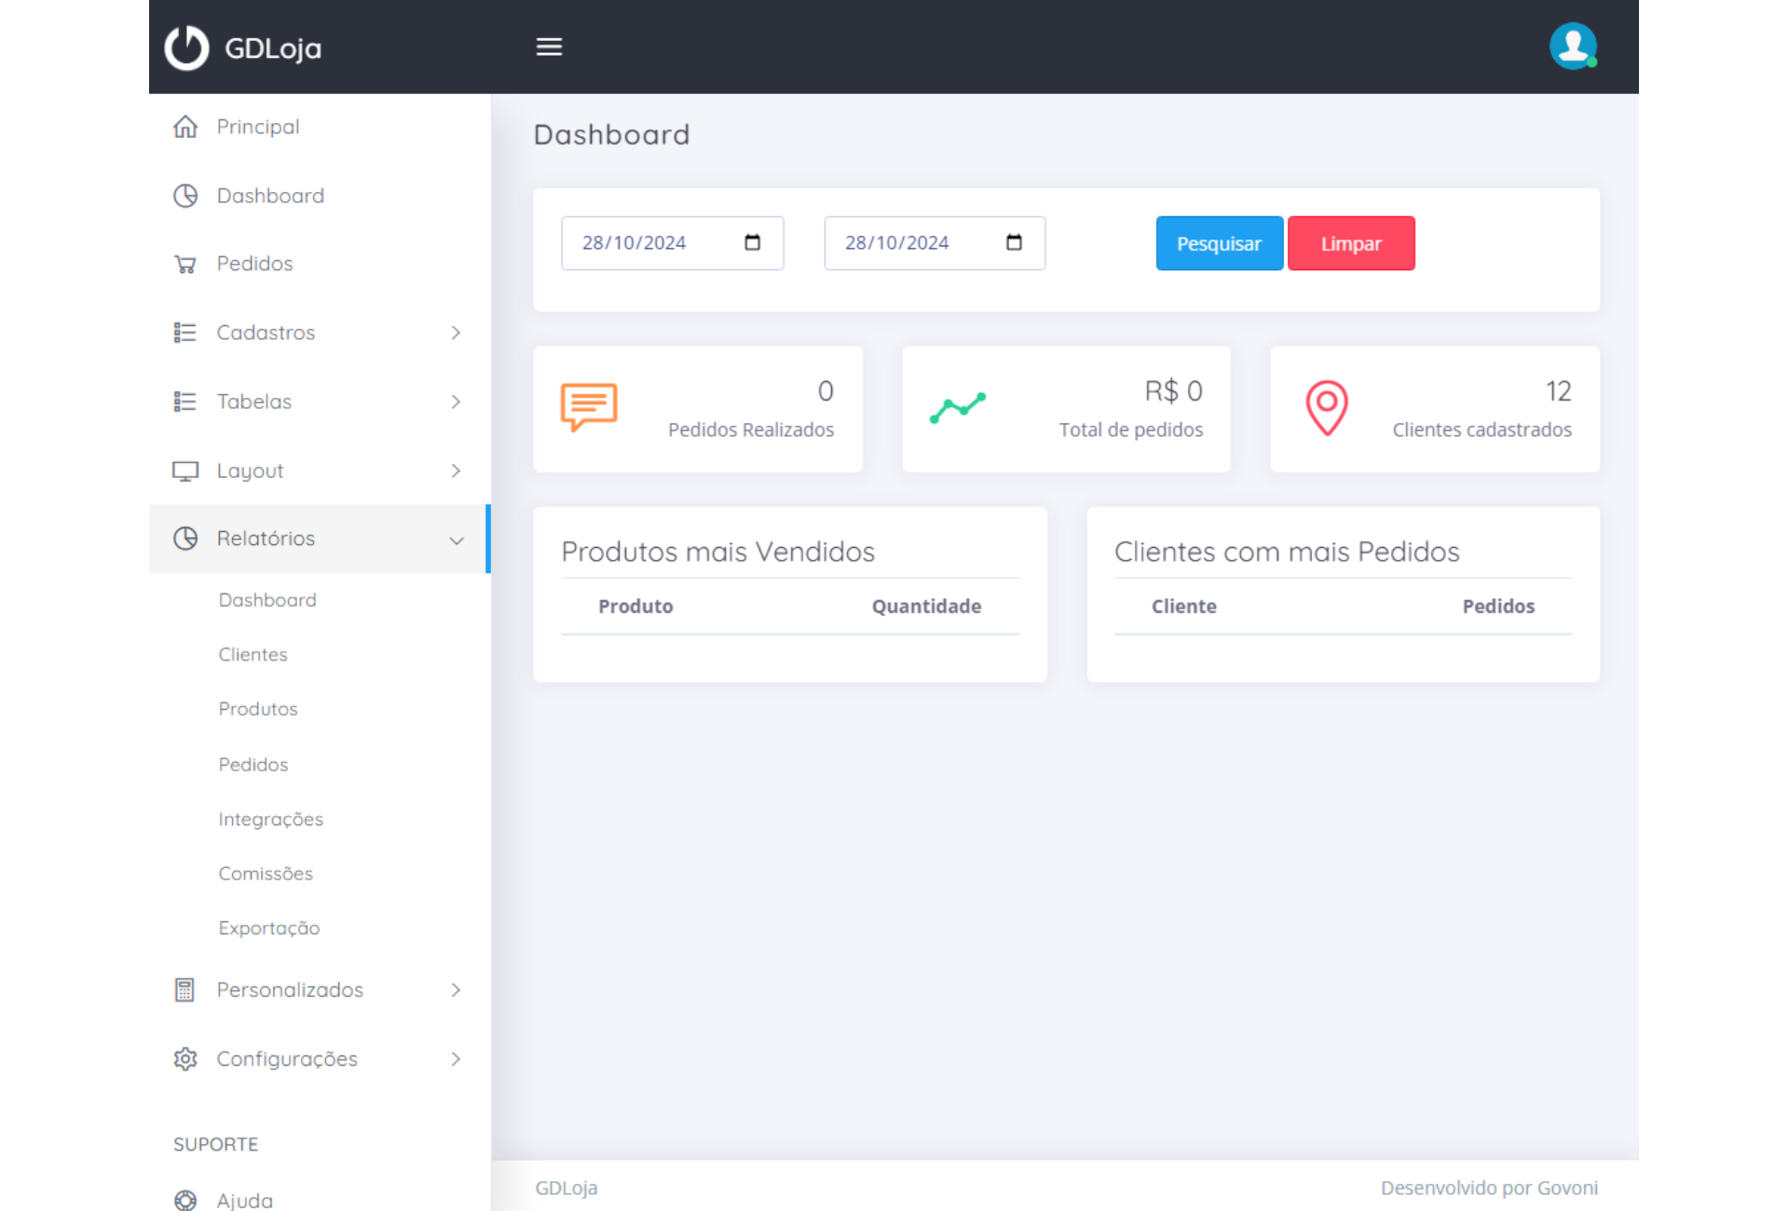Screen dimensions: 1789x1211
Task: Click the red map pin icon
Action: 1327,408
